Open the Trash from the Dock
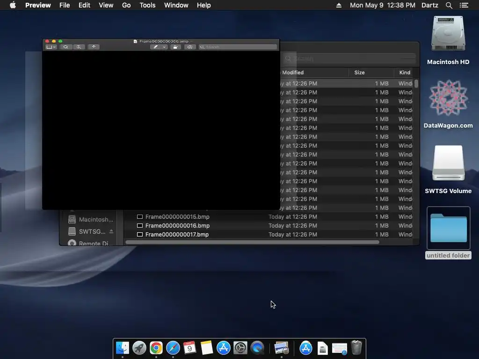The height and width of the screenshot is (359, 479). click(356, 348)
